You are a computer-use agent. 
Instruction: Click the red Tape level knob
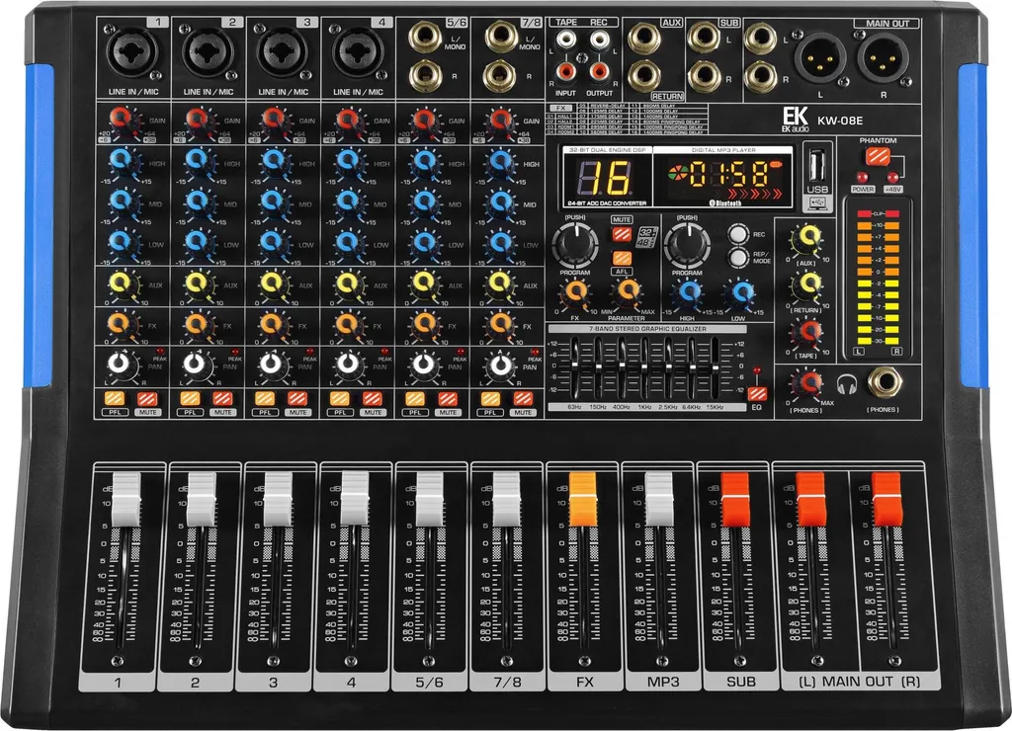(806, 334)
